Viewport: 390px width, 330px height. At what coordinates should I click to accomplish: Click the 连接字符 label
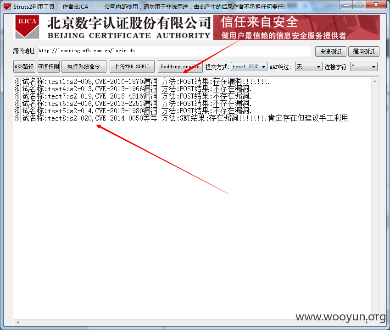coord(336,67)
